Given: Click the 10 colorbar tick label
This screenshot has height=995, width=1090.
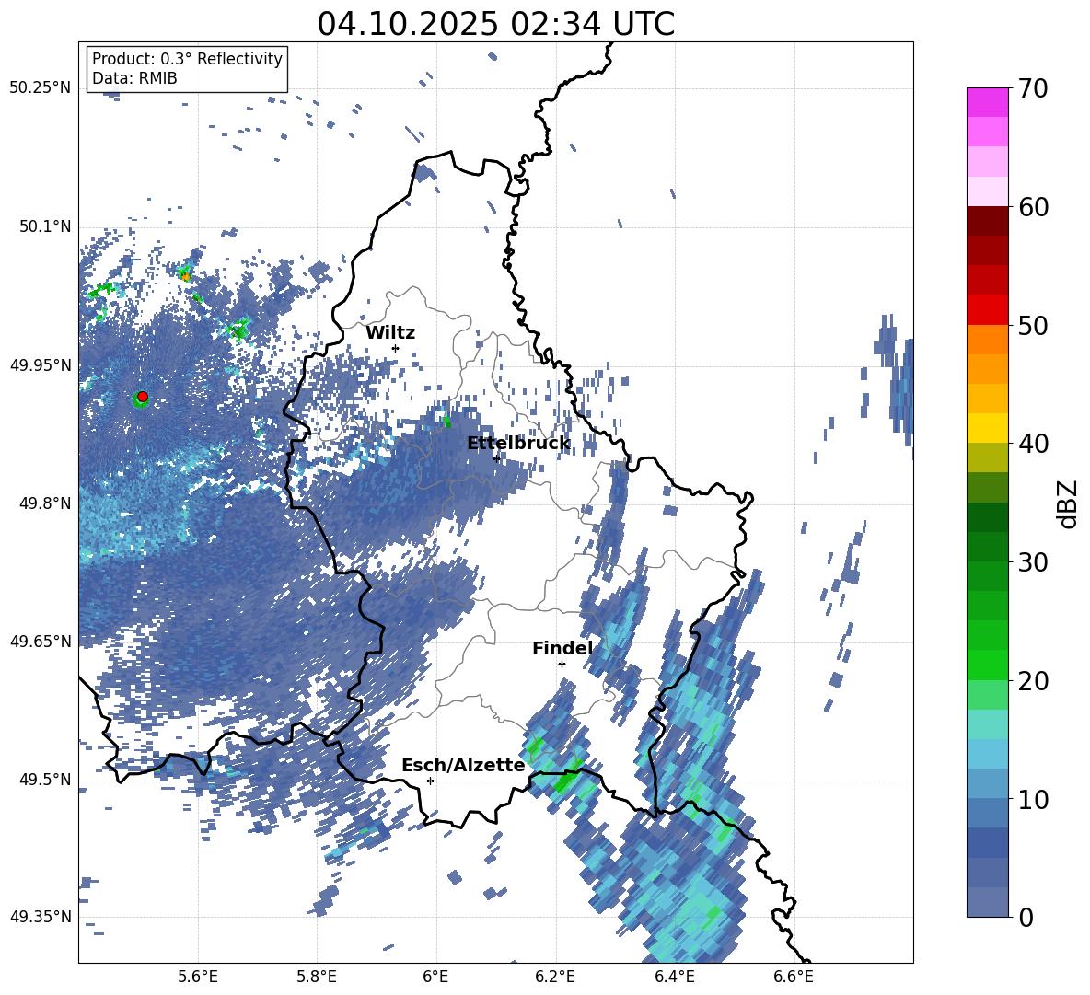Looking at the screenshot, I should [x=1032, y=799].
